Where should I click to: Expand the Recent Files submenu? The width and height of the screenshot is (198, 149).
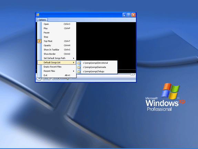(57, 71)
